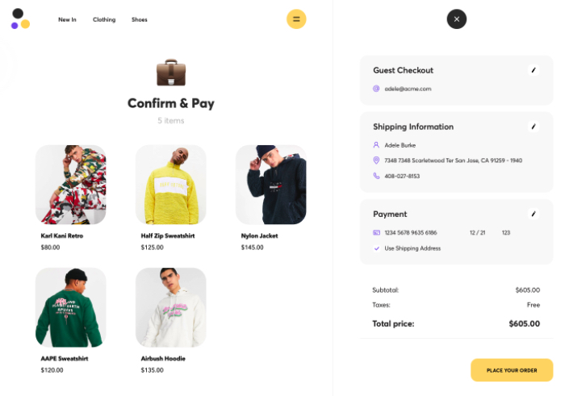Image resolution: width=569 pixels, height=396 pixels.
Task: Select the AAPE Sweatshirt product image
Action: [71, 307]
